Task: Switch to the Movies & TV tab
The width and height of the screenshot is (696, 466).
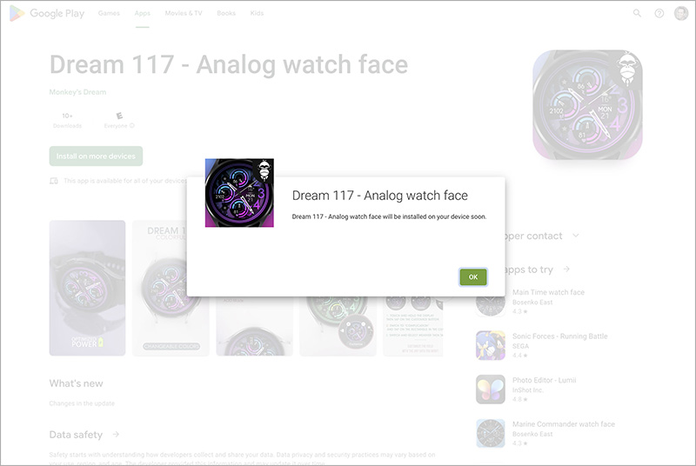Action: tap(184, 13)
